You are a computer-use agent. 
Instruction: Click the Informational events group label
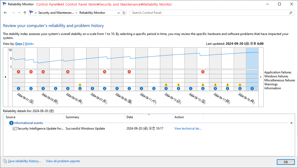click(x=28, y=123)
